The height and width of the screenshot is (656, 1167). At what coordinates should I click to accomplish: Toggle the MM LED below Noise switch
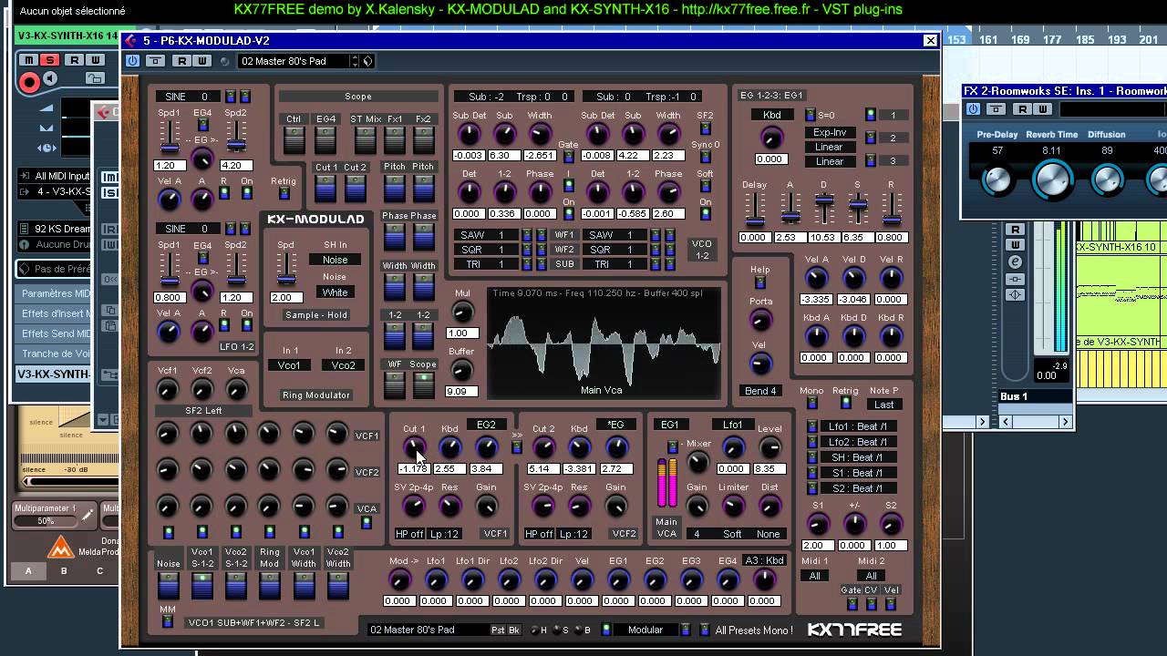(168, 621)
